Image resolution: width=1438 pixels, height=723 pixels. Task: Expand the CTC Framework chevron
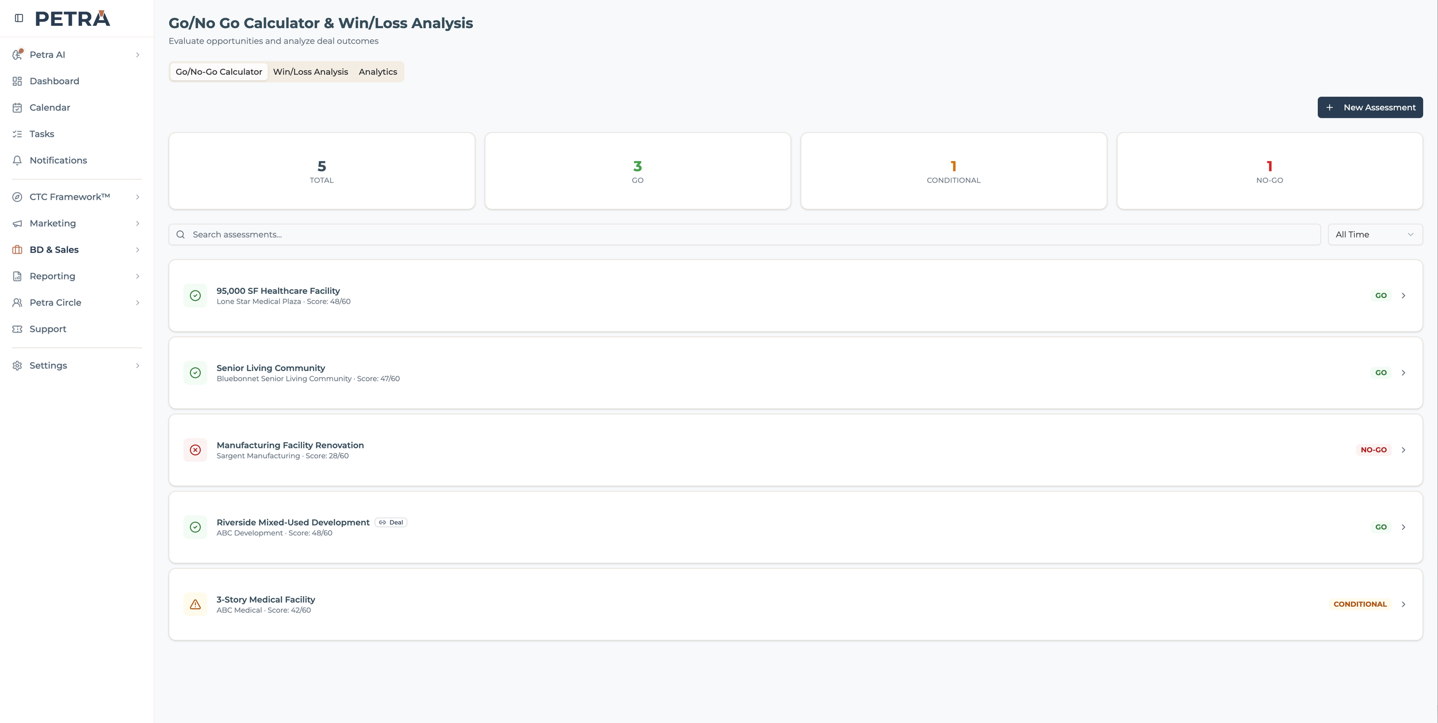coord(137,197)
